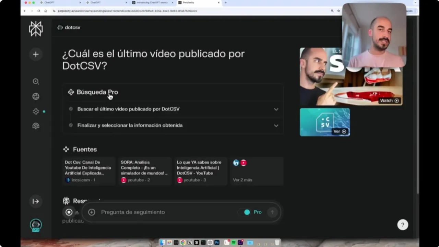
Task: Click the browser address bar URL
Action: pos(128,11)
